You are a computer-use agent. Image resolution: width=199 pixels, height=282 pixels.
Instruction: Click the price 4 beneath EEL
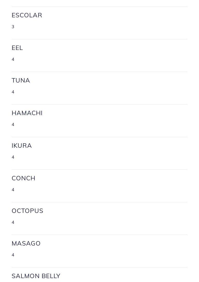coord(13,59)
